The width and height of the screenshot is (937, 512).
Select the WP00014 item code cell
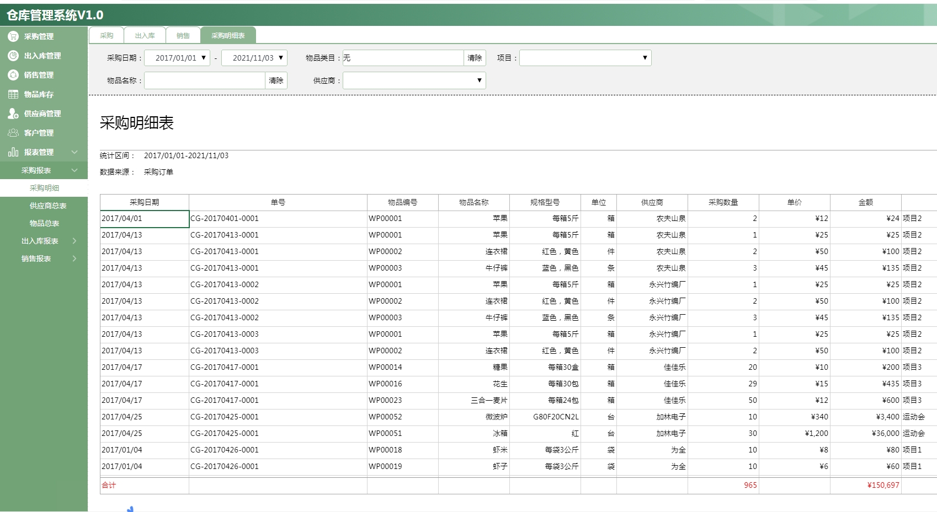click(x=403, y=368)
